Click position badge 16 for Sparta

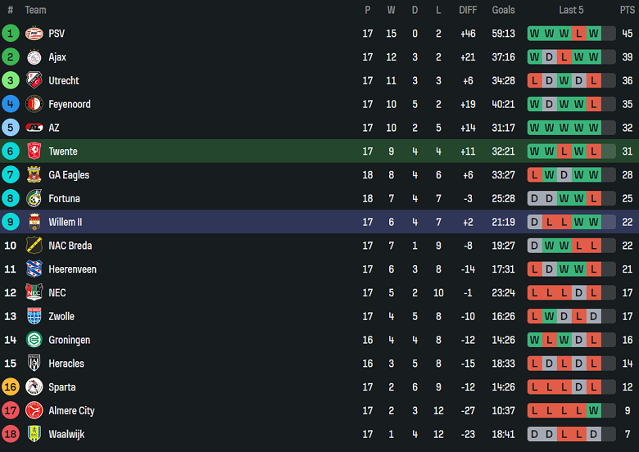11,386
